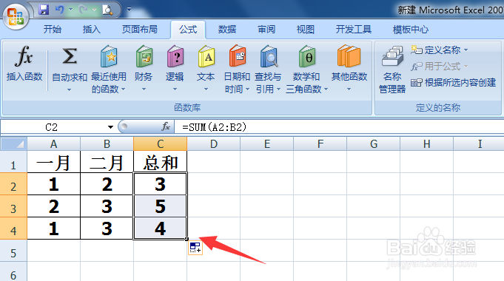
Task: Click cell A3 with value 2
Action: 54,206
